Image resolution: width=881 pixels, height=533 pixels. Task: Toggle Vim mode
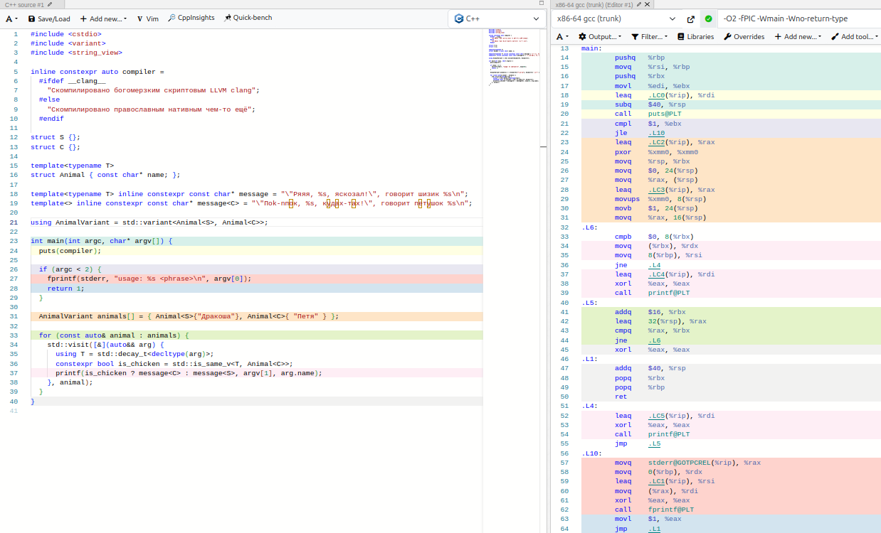[147, 18]
